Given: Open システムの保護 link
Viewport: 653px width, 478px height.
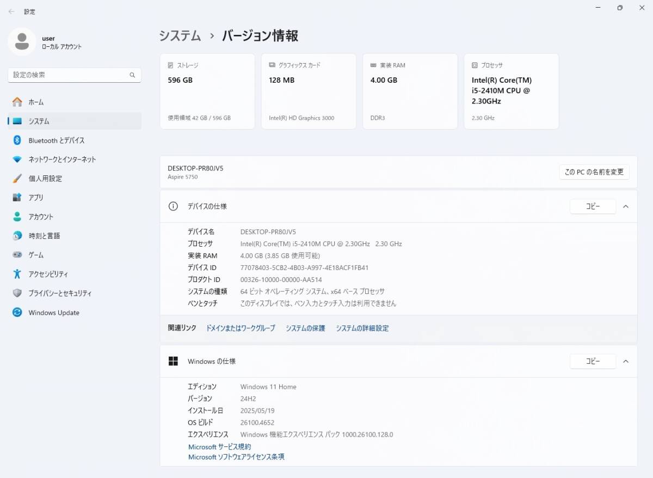Looking at the screenshot, I should (x=305, y=328).
